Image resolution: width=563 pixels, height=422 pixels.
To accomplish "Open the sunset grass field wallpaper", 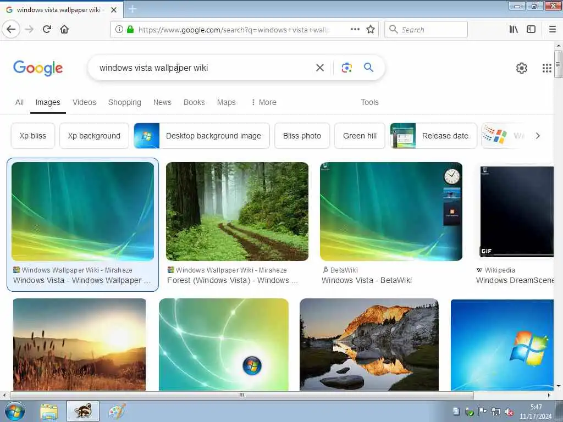I will click(79, 345).
